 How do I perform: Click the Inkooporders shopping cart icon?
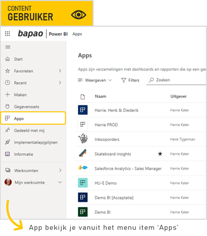coord(83,139)
